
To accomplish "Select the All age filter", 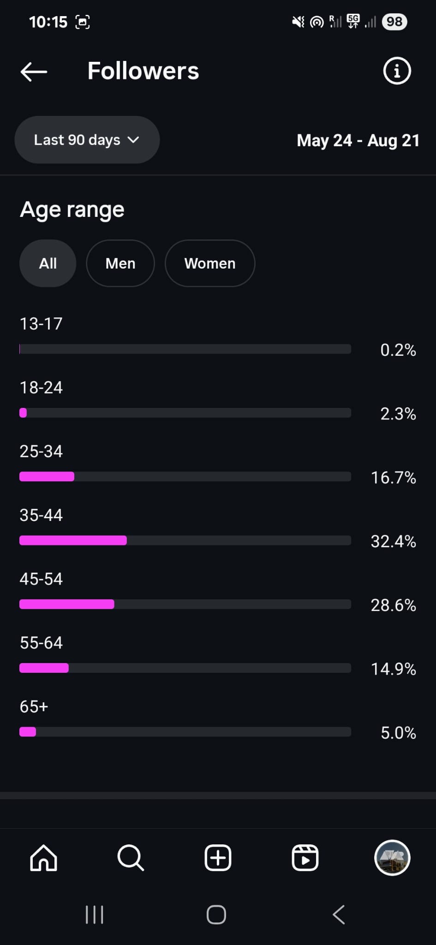I will pos(48,263).
